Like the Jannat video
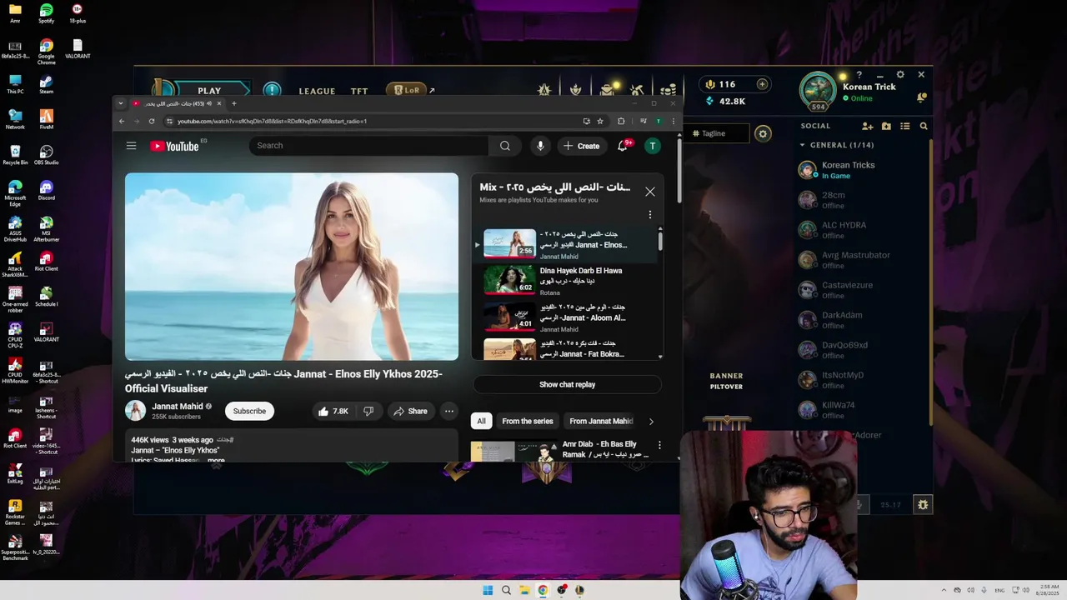Viewport: 1067px width, 600px height. pos(333,411)
